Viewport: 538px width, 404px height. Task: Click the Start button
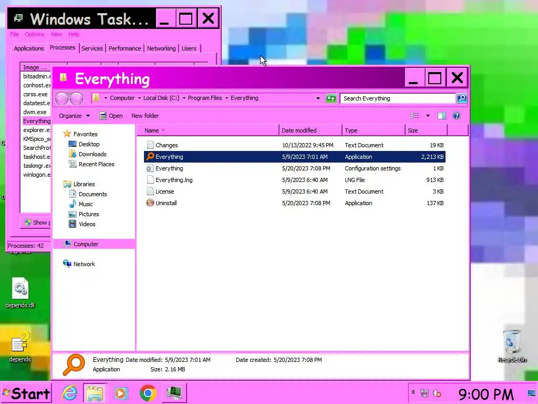(26, 393)
